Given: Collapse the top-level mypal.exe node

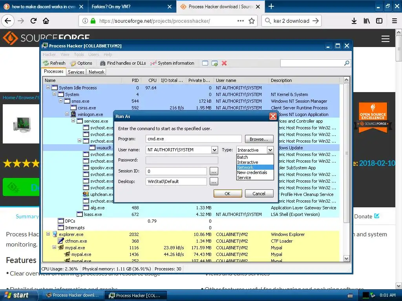Looking at the screenshot, I should click(x=54, y=247).
